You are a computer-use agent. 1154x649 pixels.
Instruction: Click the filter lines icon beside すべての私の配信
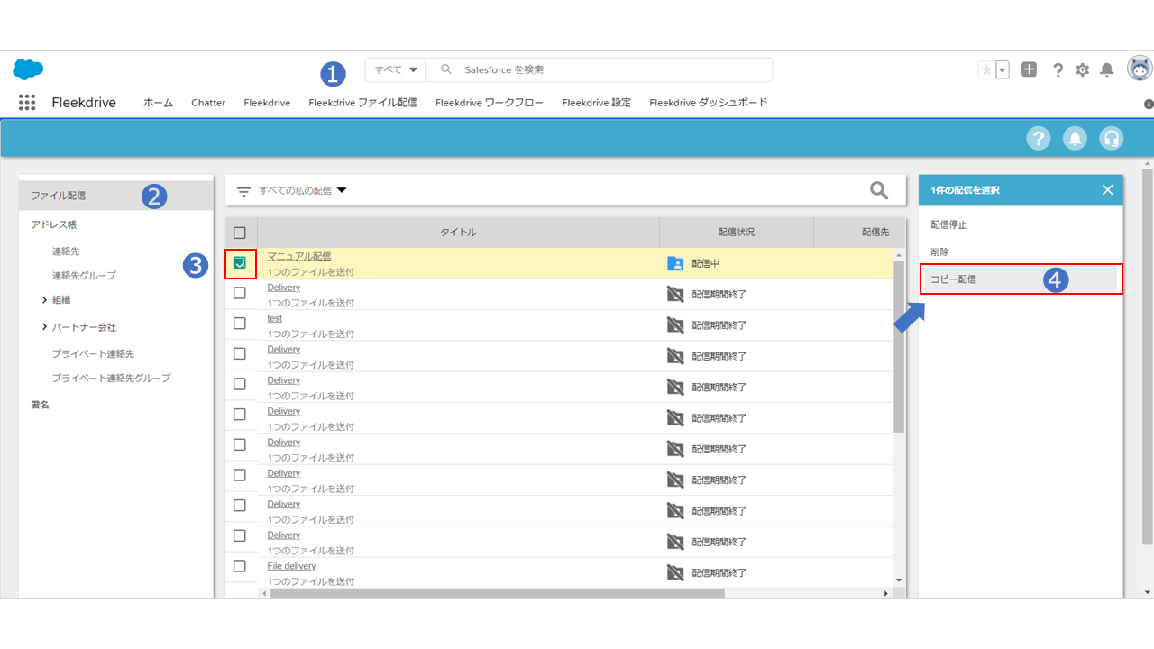243,191
